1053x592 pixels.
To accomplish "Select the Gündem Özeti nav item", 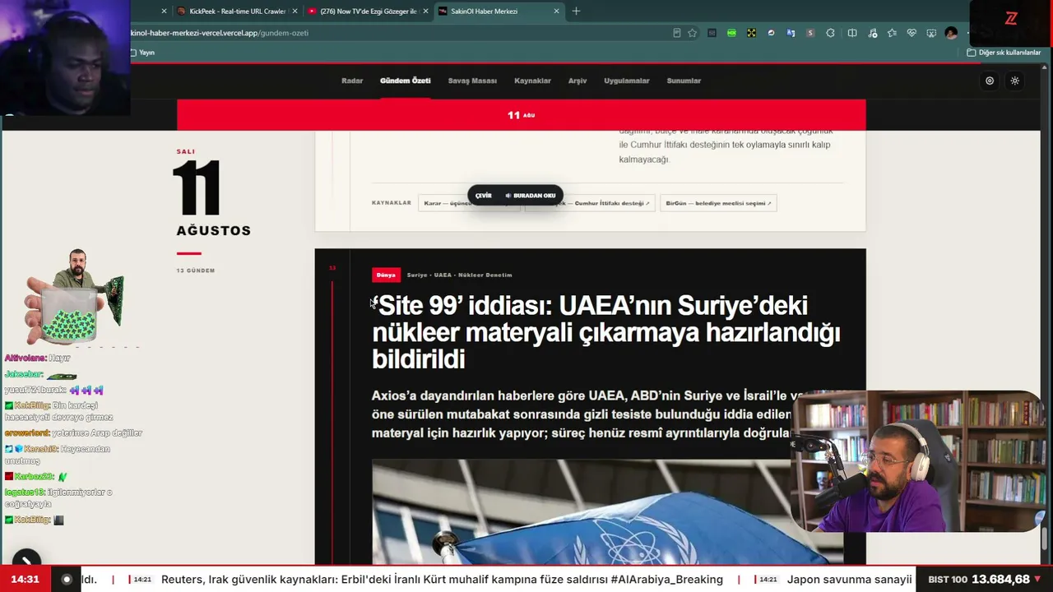I will coord(405,81).
